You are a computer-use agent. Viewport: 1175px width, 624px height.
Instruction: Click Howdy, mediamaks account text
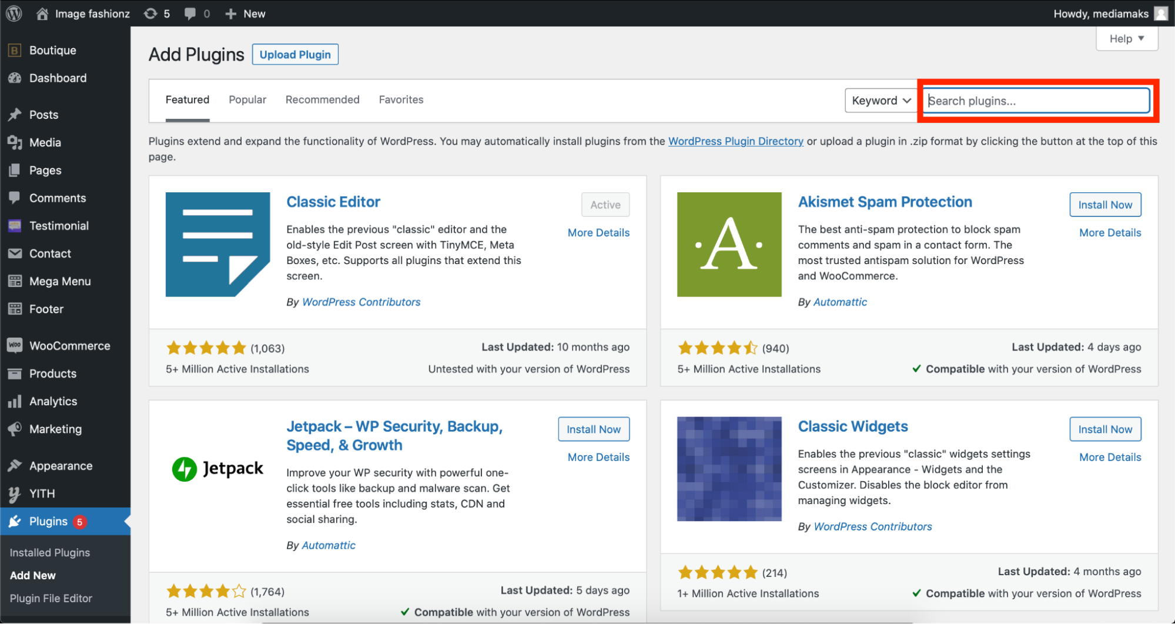(1101, 14)
